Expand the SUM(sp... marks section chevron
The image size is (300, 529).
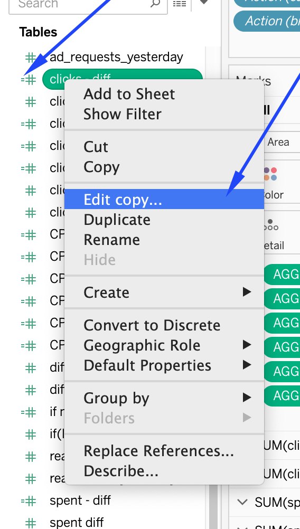click(242, 502)
